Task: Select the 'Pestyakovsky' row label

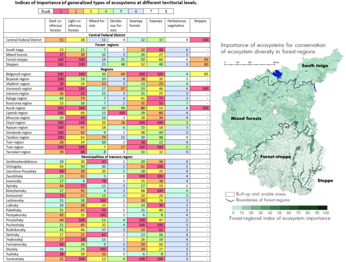Action: point(16,215)
